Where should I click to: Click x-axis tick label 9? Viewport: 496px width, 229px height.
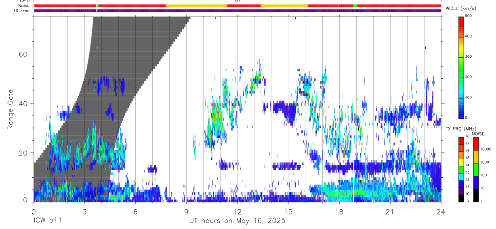186,212
